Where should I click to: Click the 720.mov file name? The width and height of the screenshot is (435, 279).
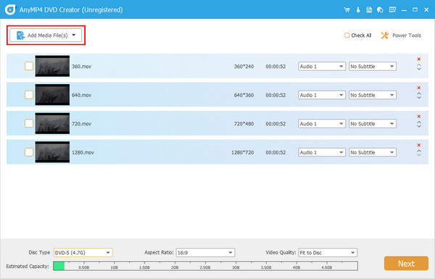(81, 124)
